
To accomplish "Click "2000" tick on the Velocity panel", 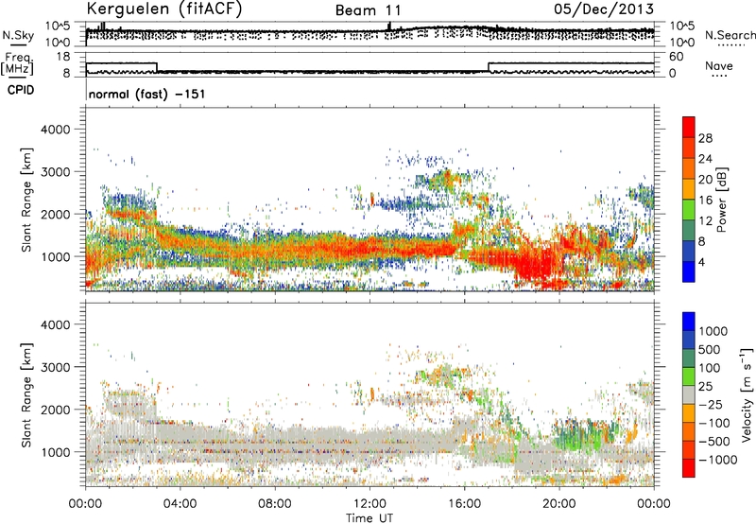I will click(x=55, y=410).
